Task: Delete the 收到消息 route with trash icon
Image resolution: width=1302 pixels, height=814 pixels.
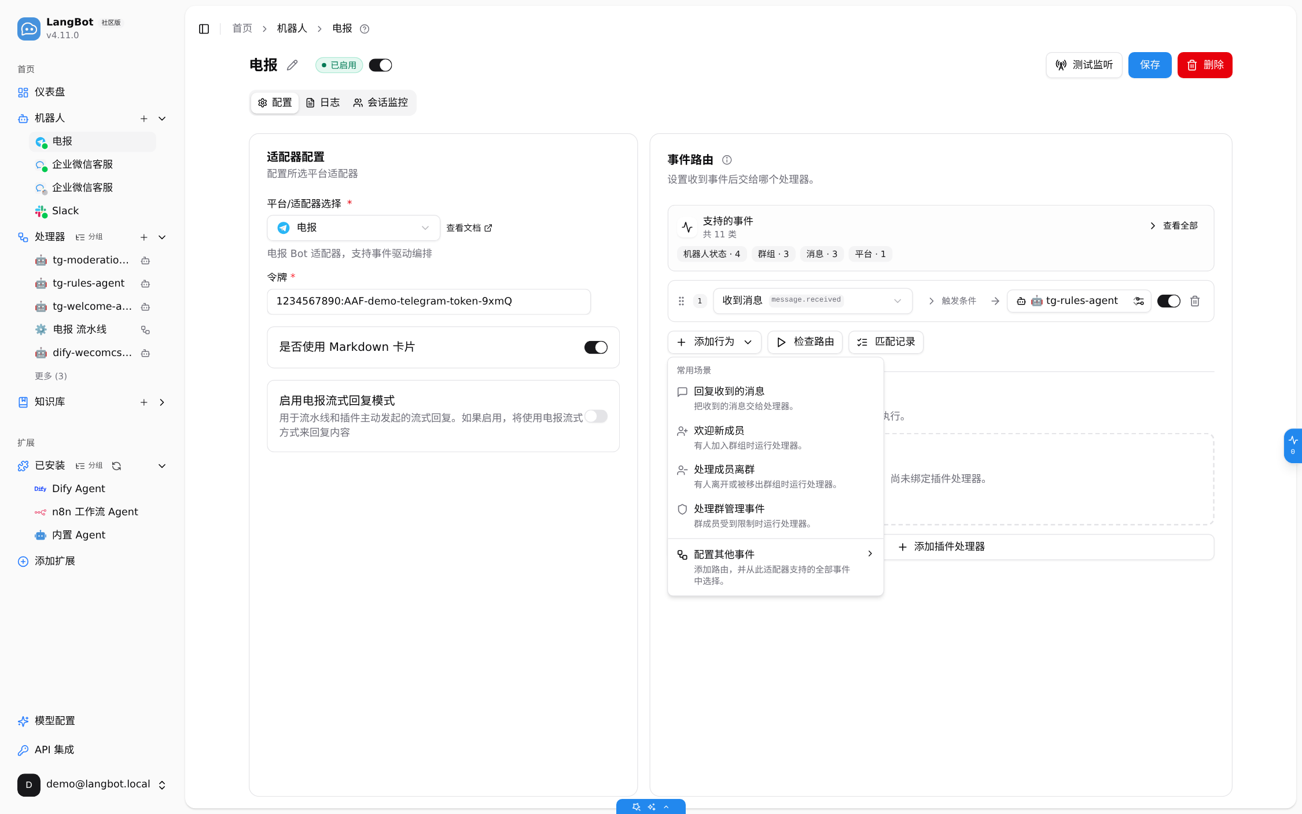Action: click(1195, 301)
